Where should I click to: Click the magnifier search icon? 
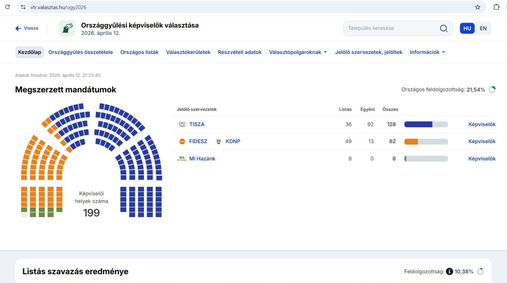(x=443, y=28)
